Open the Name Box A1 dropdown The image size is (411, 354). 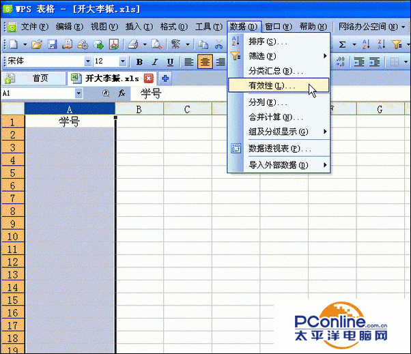(x=79, y=93)
